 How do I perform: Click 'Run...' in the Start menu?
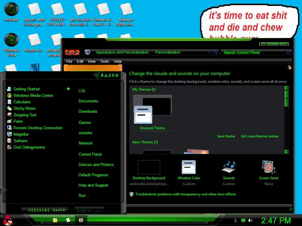coord(83,196)
